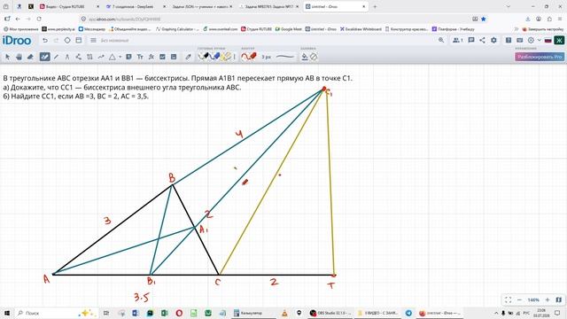Open the chat panel

(470, 40)
